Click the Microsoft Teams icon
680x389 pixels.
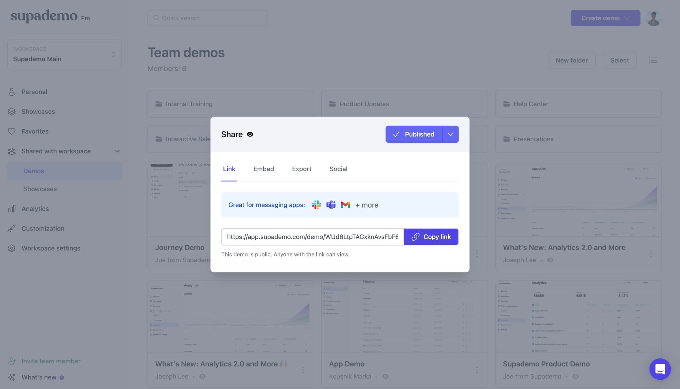331,205
